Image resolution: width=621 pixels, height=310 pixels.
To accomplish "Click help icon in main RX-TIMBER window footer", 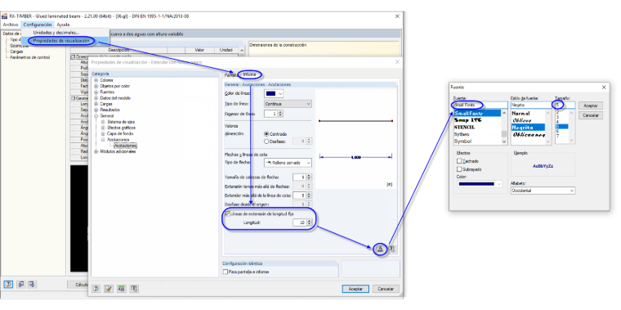I will 9,284.
